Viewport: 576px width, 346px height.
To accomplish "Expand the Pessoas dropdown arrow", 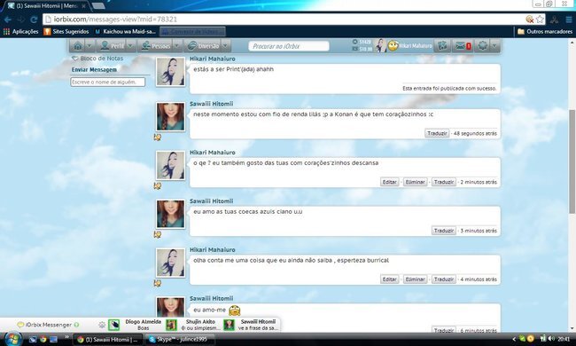I will [x=176, y=46].
